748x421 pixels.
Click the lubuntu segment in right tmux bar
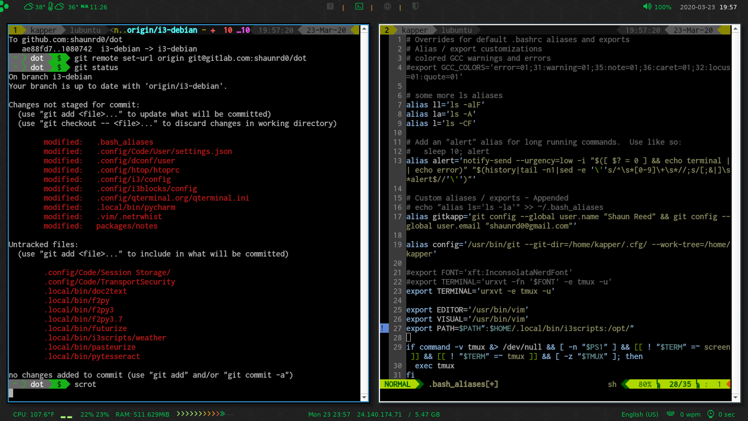pos(457,30)
